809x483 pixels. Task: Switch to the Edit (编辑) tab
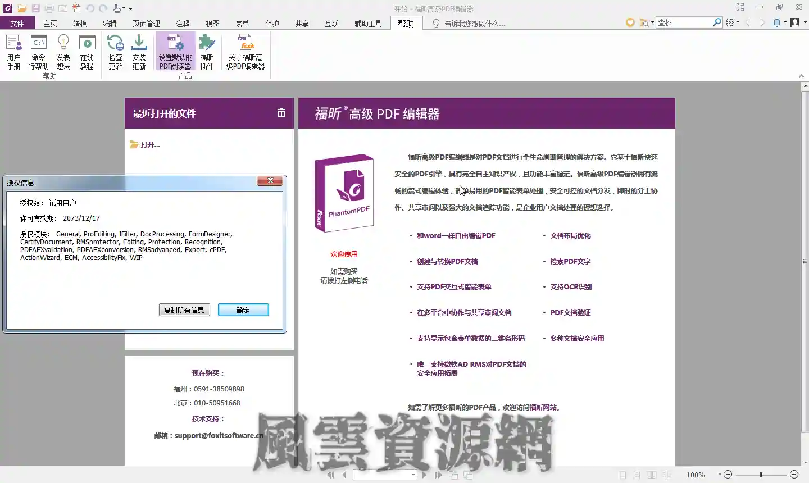click(110, 23)
